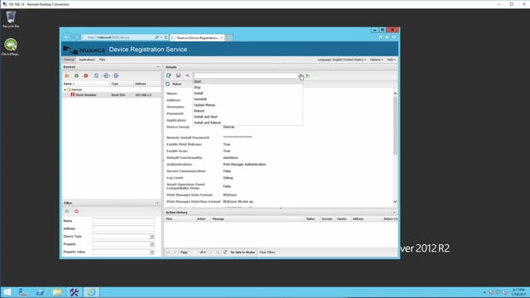Select Install and Start option

205,117
